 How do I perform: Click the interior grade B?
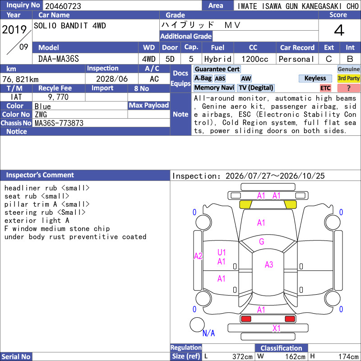(x=350, y=59)
